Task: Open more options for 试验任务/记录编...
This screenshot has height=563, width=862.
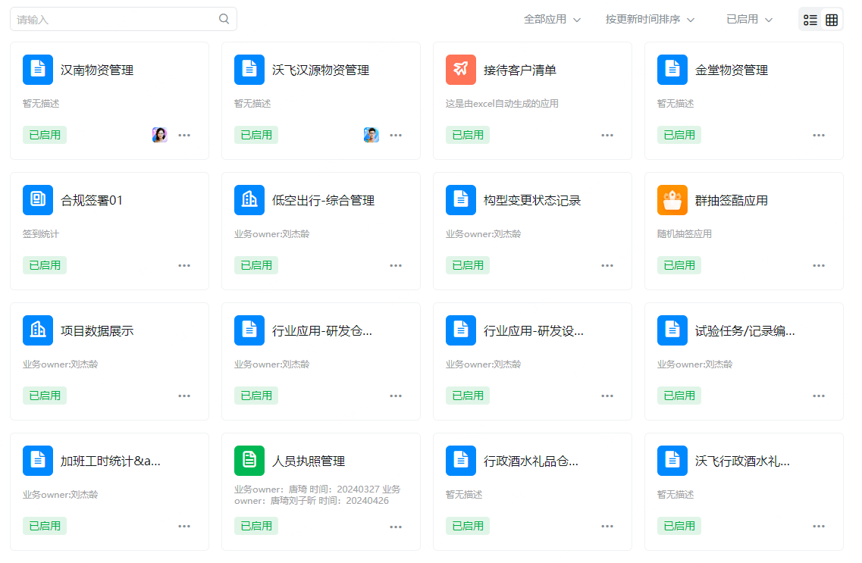Action: coord(819,396)
